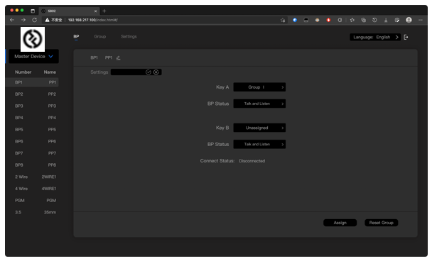Image resolution: width=432 pixels, height=261 pixels.
Task: Select the 4 Wire 4WIRE1 row
Action: [x=32, y=189]
